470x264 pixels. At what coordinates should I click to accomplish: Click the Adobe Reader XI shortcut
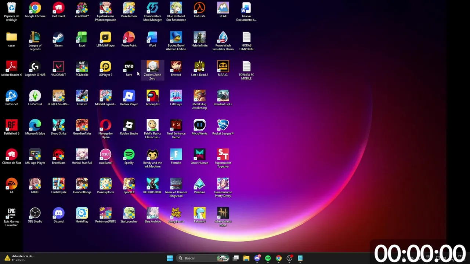click(11, 69)
